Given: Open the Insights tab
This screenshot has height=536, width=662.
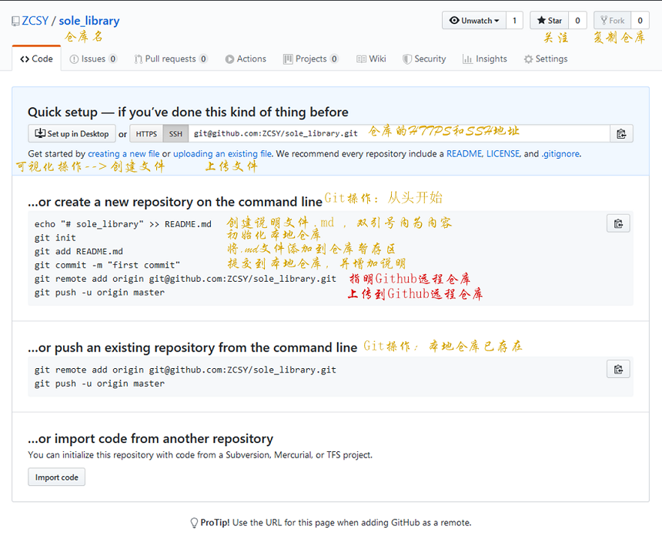Looking at the screenshot, I should tap(485, 59).
